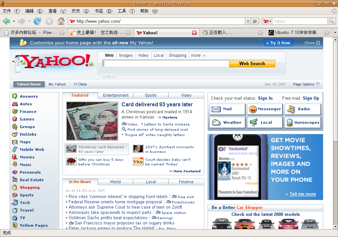Image resolution: width=338 pixels, height=237 pixels.
Task: Open the Tell me more link
Action: 303,194
